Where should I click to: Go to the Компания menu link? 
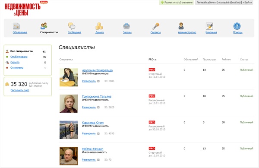211,32
